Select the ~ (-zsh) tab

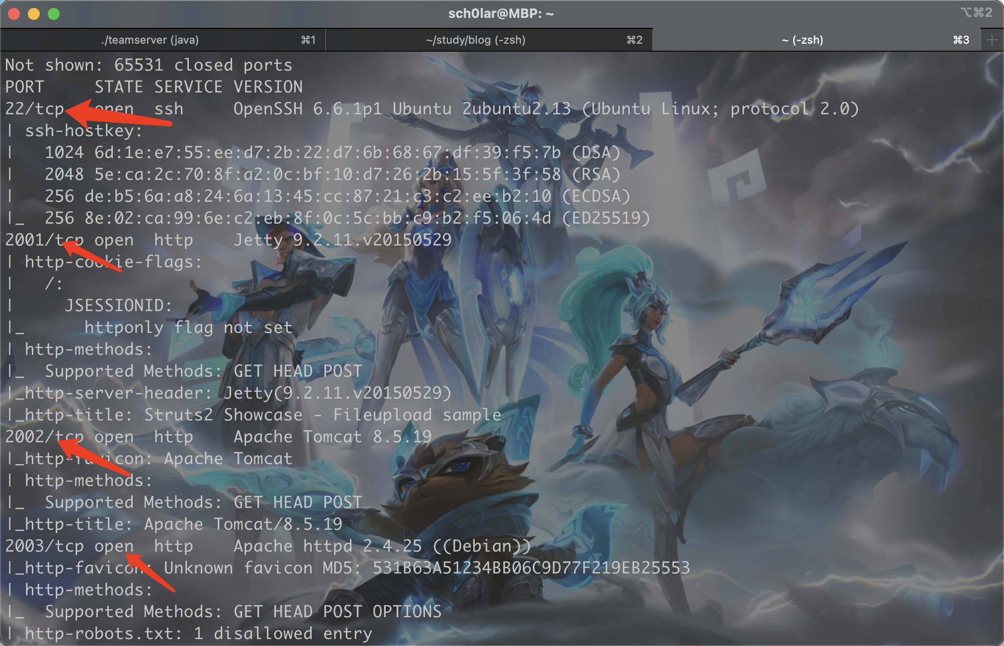click(816, 40)
